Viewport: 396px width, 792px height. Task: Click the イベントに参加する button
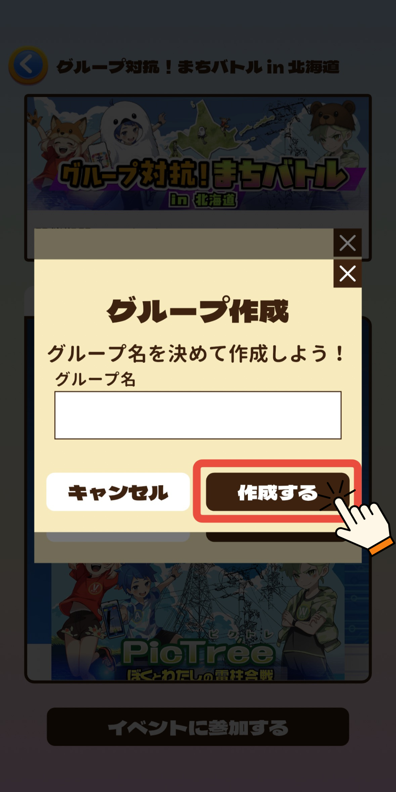(x=198, y=727)
